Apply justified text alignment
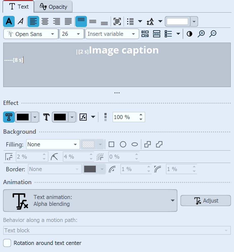Image resolution: width=234 pixels, height=252 pixels. pos(68,21)
